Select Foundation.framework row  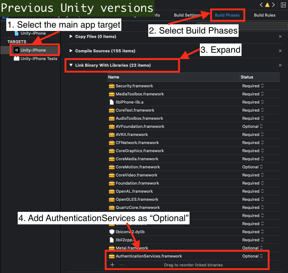click(x=194, y=183)
